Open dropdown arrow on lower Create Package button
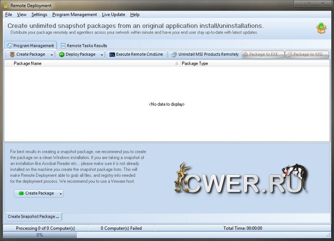 (x=61, y=193)
